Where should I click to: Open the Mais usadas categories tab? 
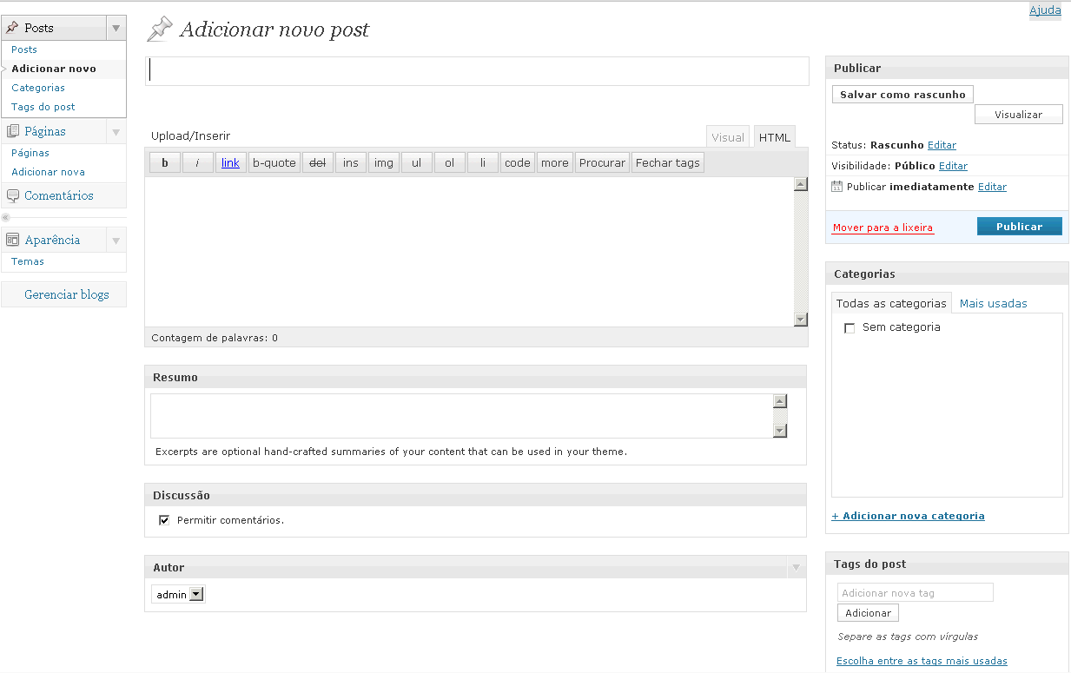(993, 303)
